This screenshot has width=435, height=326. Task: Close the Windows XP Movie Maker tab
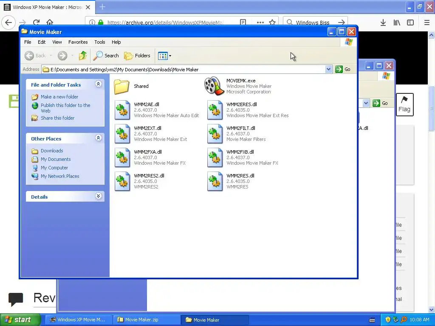88,7
